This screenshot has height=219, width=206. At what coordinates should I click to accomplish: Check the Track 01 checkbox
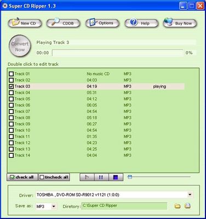pos(12,74)
